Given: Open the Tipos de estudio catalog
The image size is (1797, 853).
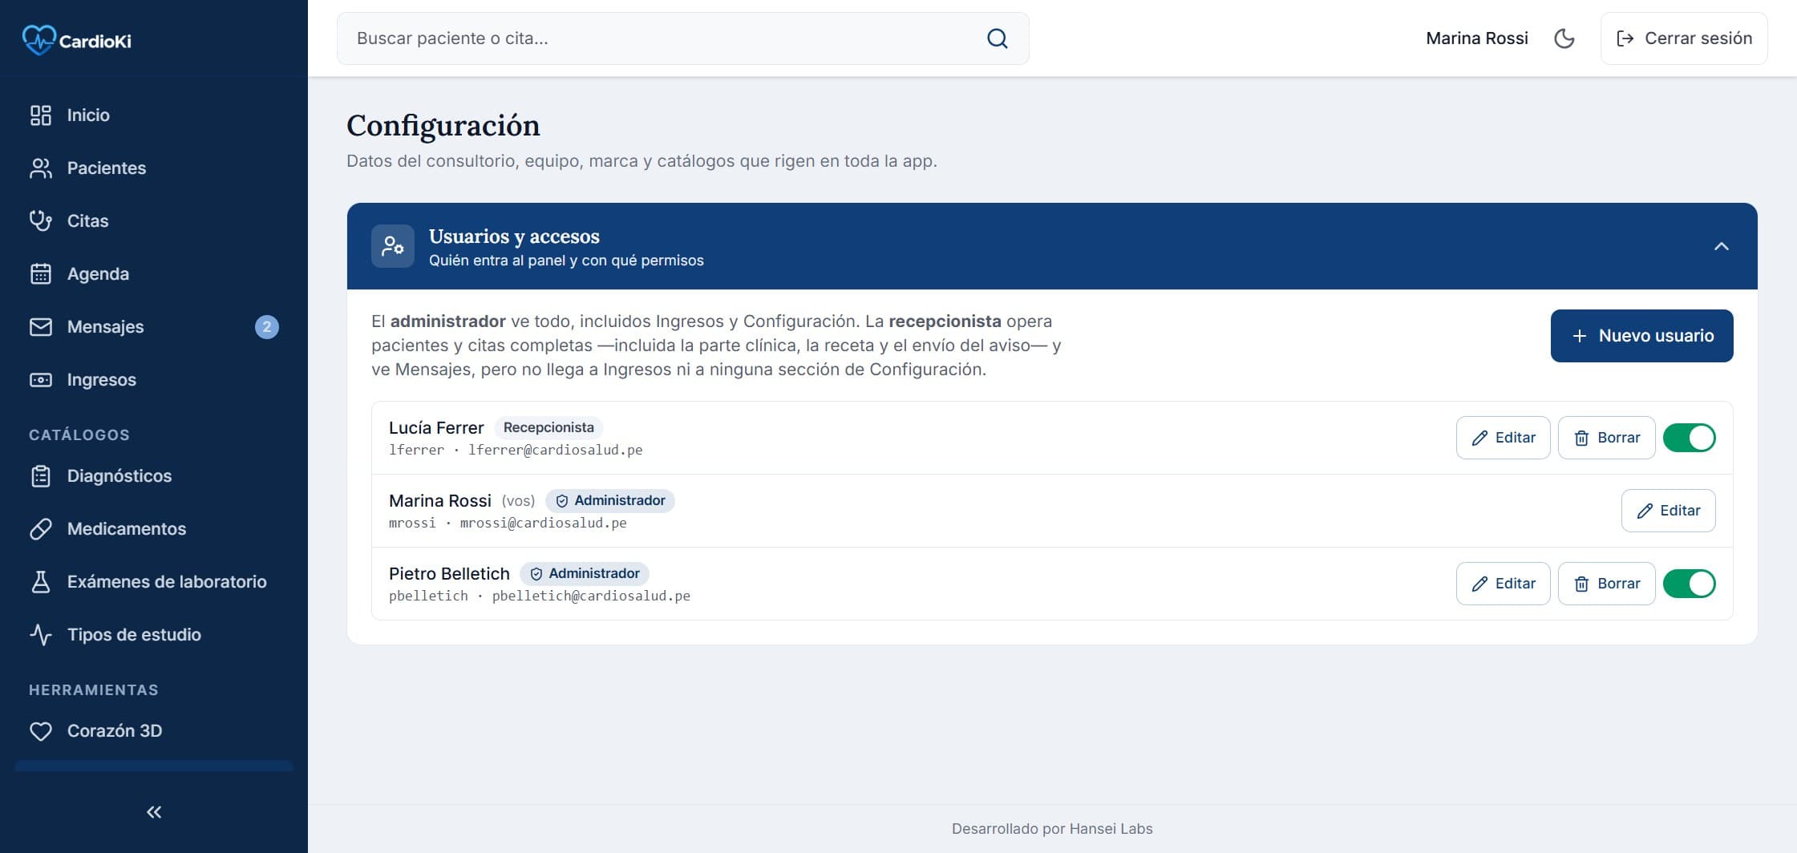Looking at the screenshot, I should (x=154, y=635).
